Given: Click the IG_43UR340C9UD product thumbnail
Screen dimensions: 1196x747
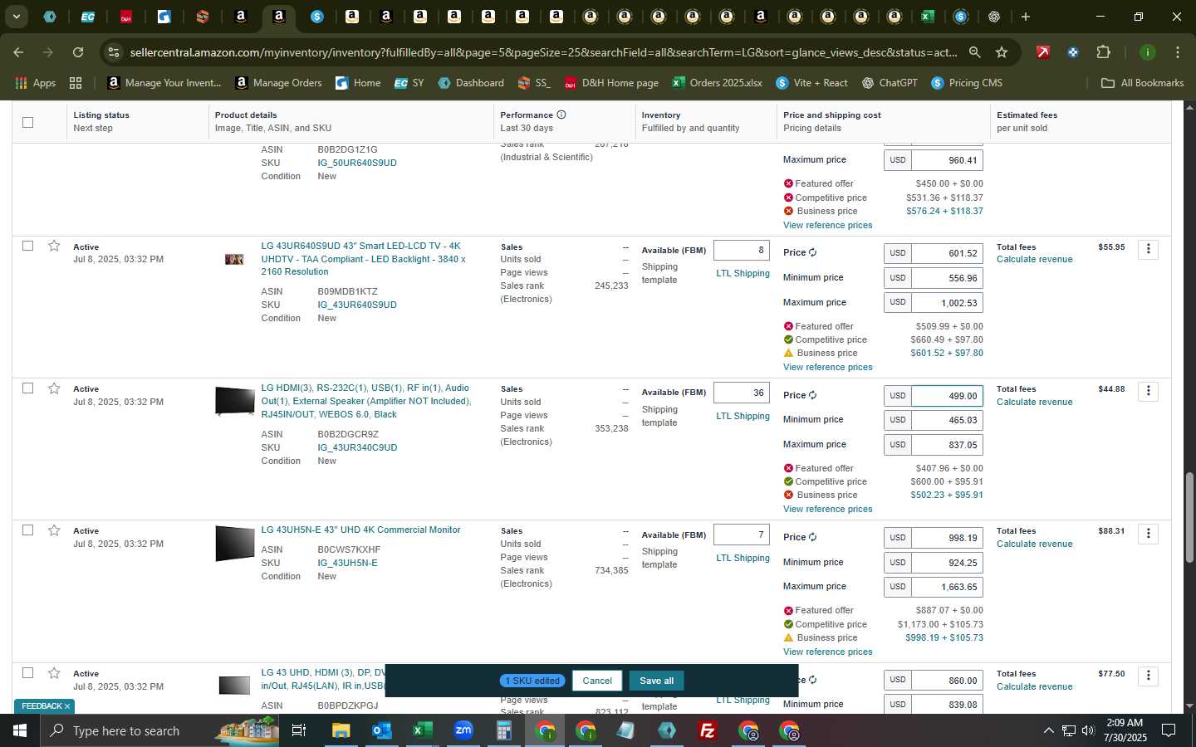Looking at the screenshot, I should [x=234, y=401].
